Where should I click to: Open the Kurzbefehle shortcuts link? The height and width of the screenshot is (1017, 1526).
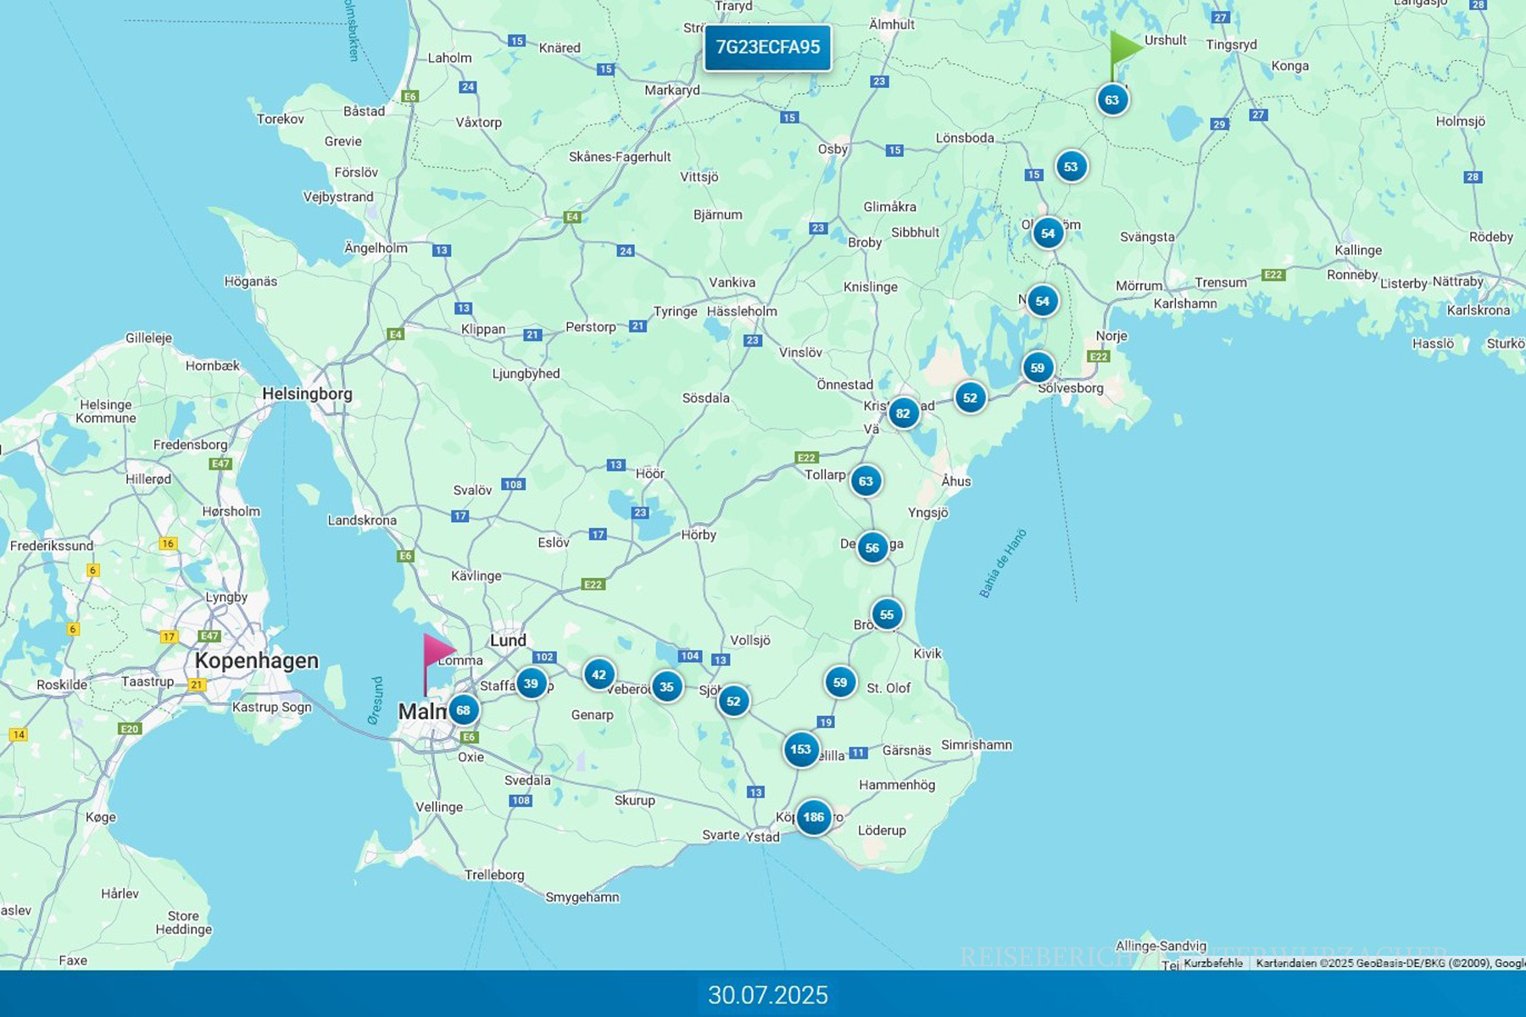tap(1212, 963)
